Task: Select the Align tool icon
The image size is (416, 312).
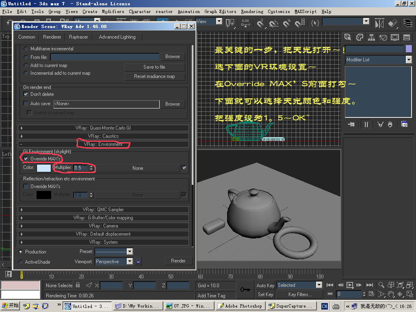Action: (x=393, y=23)
